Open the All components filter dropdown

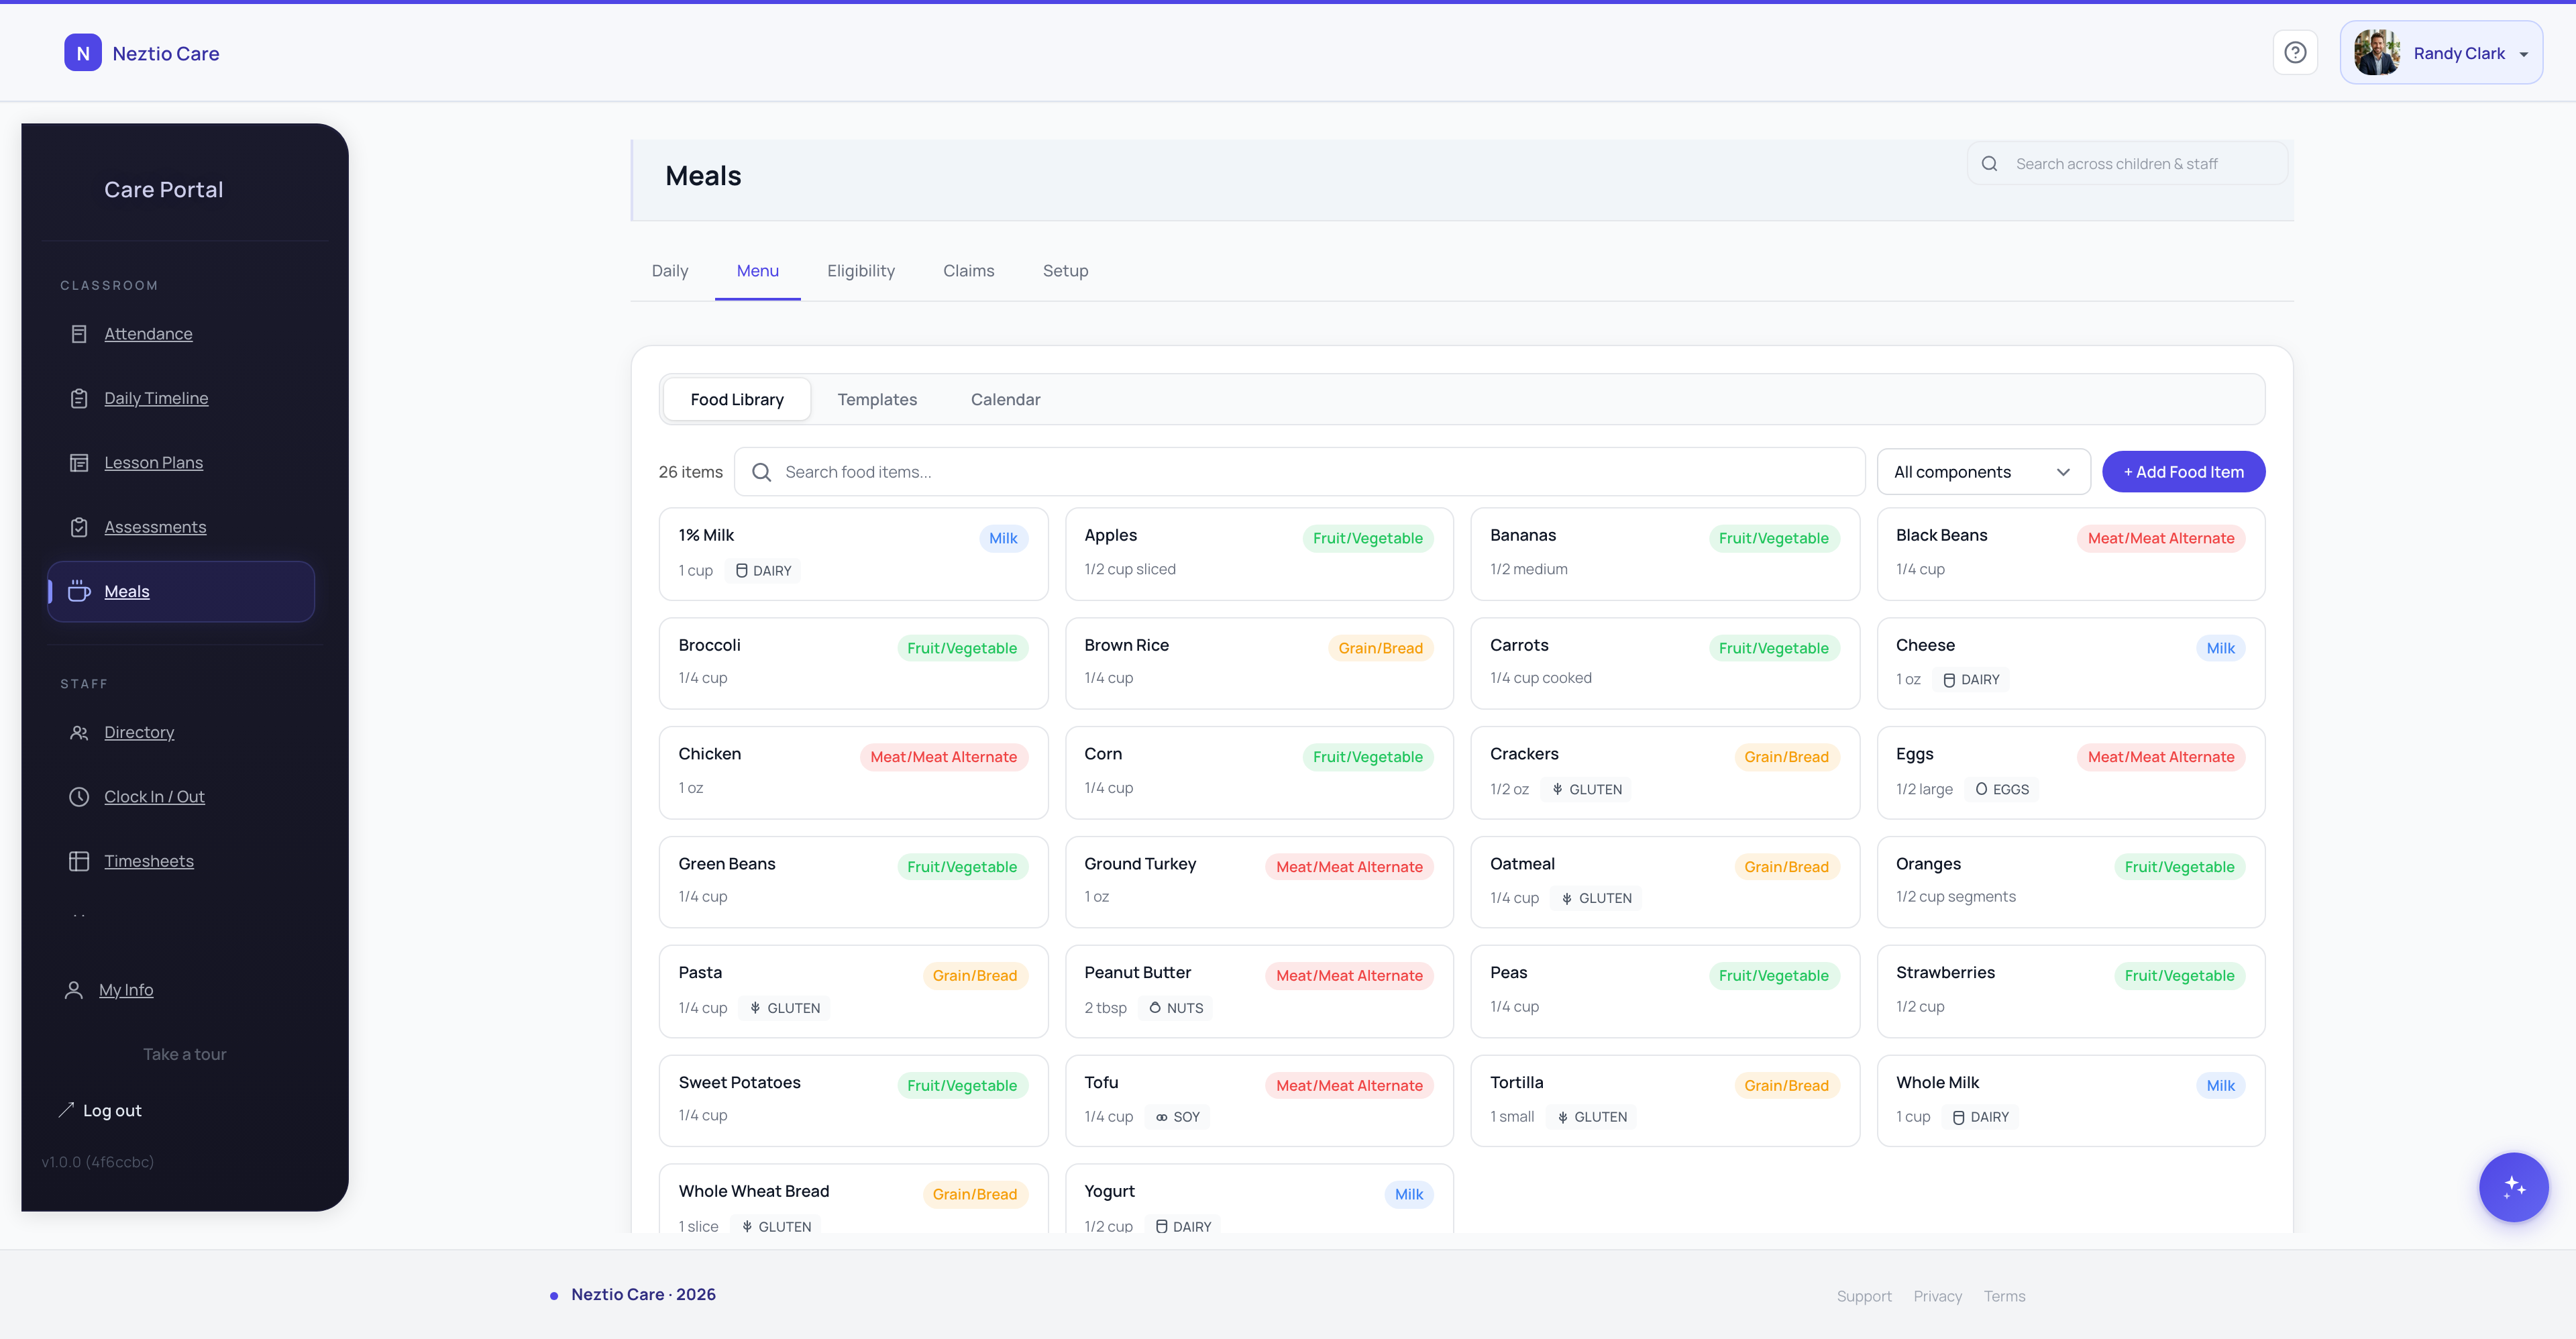pyautogui.click(x=1983, y=471)
